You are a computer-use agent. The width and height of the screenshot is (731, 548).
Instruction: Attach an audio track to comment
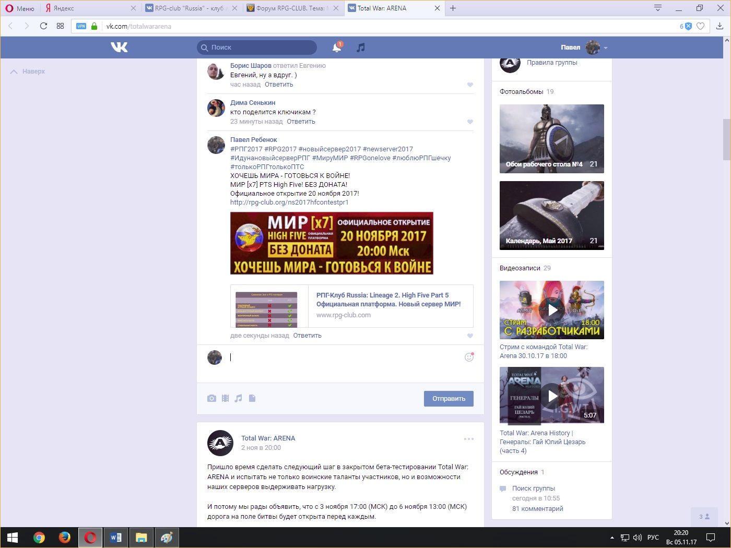[x=239, y=398]
